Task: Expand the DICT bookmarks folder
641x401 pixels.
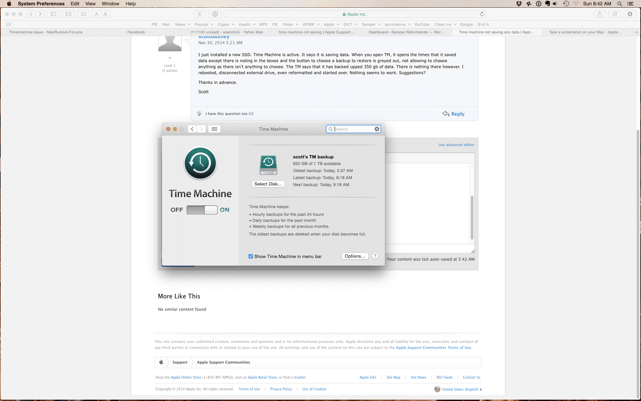Action: tap(351, 24)
